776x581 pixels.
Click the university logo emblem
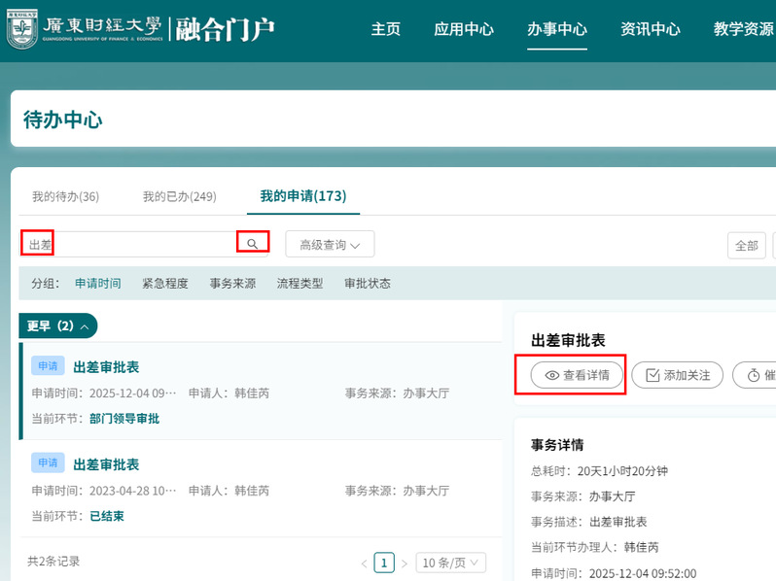[22, 29]
